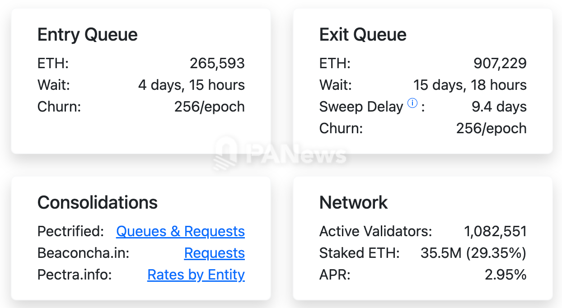Open the Beaconcha.in Requests link
The width and height of the screenshot is (562, 308).
click(x=214, y=253)
